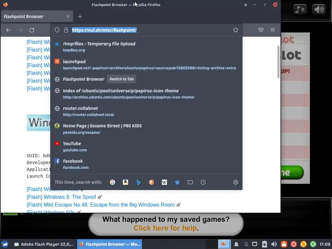Viewport: 332px width, 249px height.
Task: Search only in browsing history
Action: coord(203,182)
